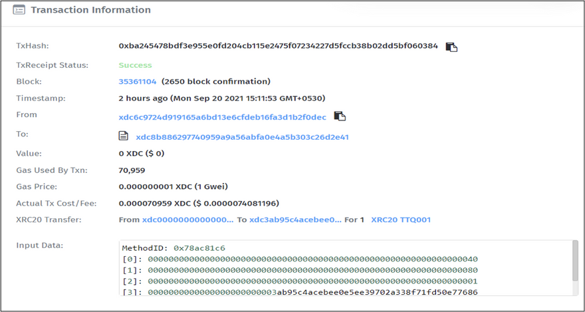The height and width of the screenshot is (312, 585).
Task: Click the contract document icon beside To address
Action: (x=123, y=136)
